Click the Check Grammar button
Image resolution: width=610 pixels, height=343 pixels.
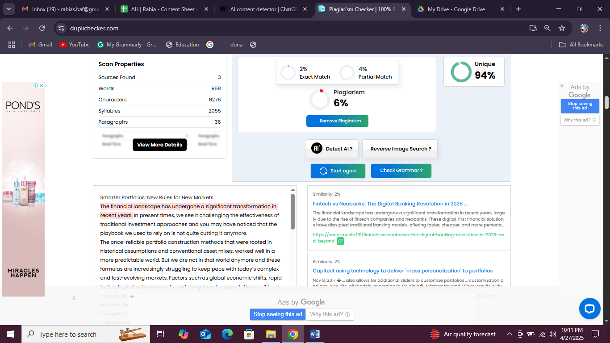(401, 171)
